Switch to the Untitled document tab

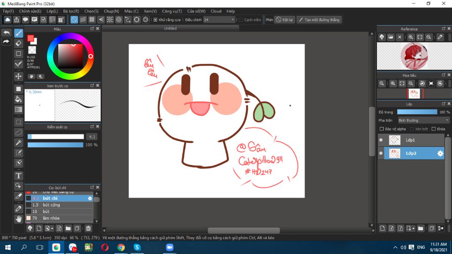pyautogui.click(x=170, y=29)
